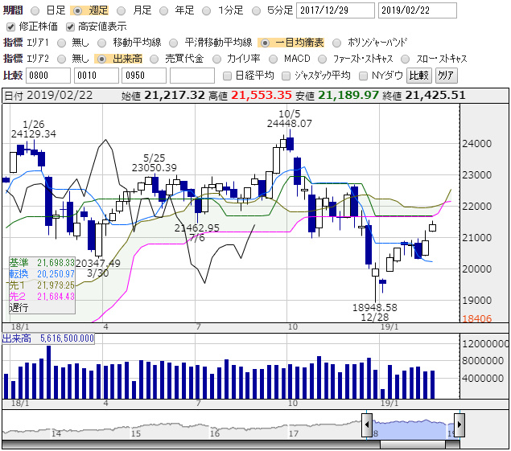This screenshot has width=511, height=451.
Task: Click the 21462.95 7/6 label
Action: tap(197, 233)
